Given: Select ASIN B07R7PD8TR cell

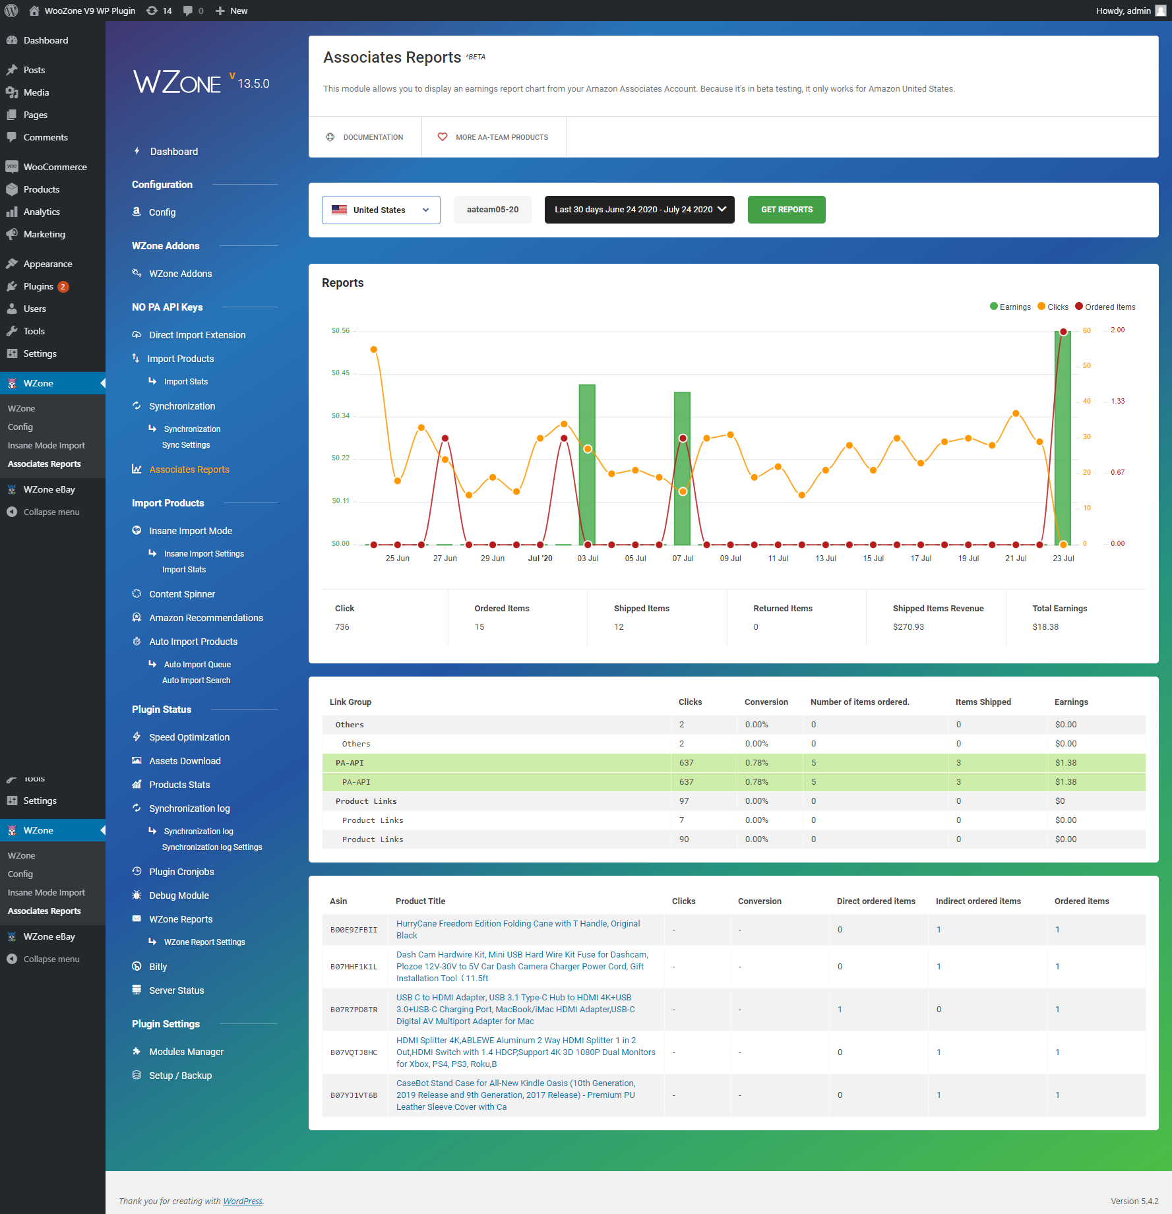Looking at the screenshot, I should [x=354, y=1009].
